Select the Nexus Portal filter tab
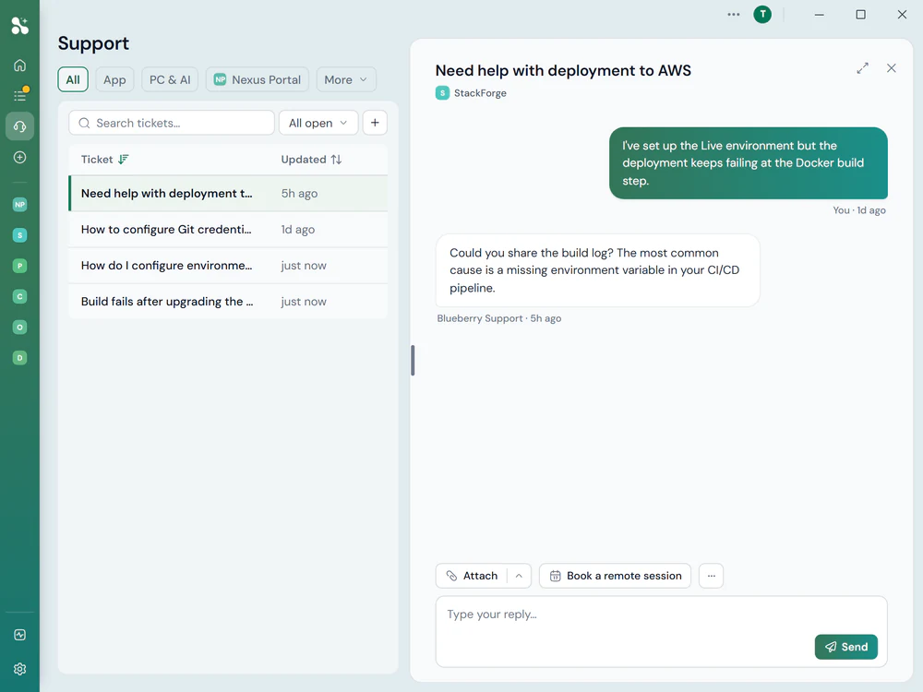The image size is (923, 692). (258, 79)
